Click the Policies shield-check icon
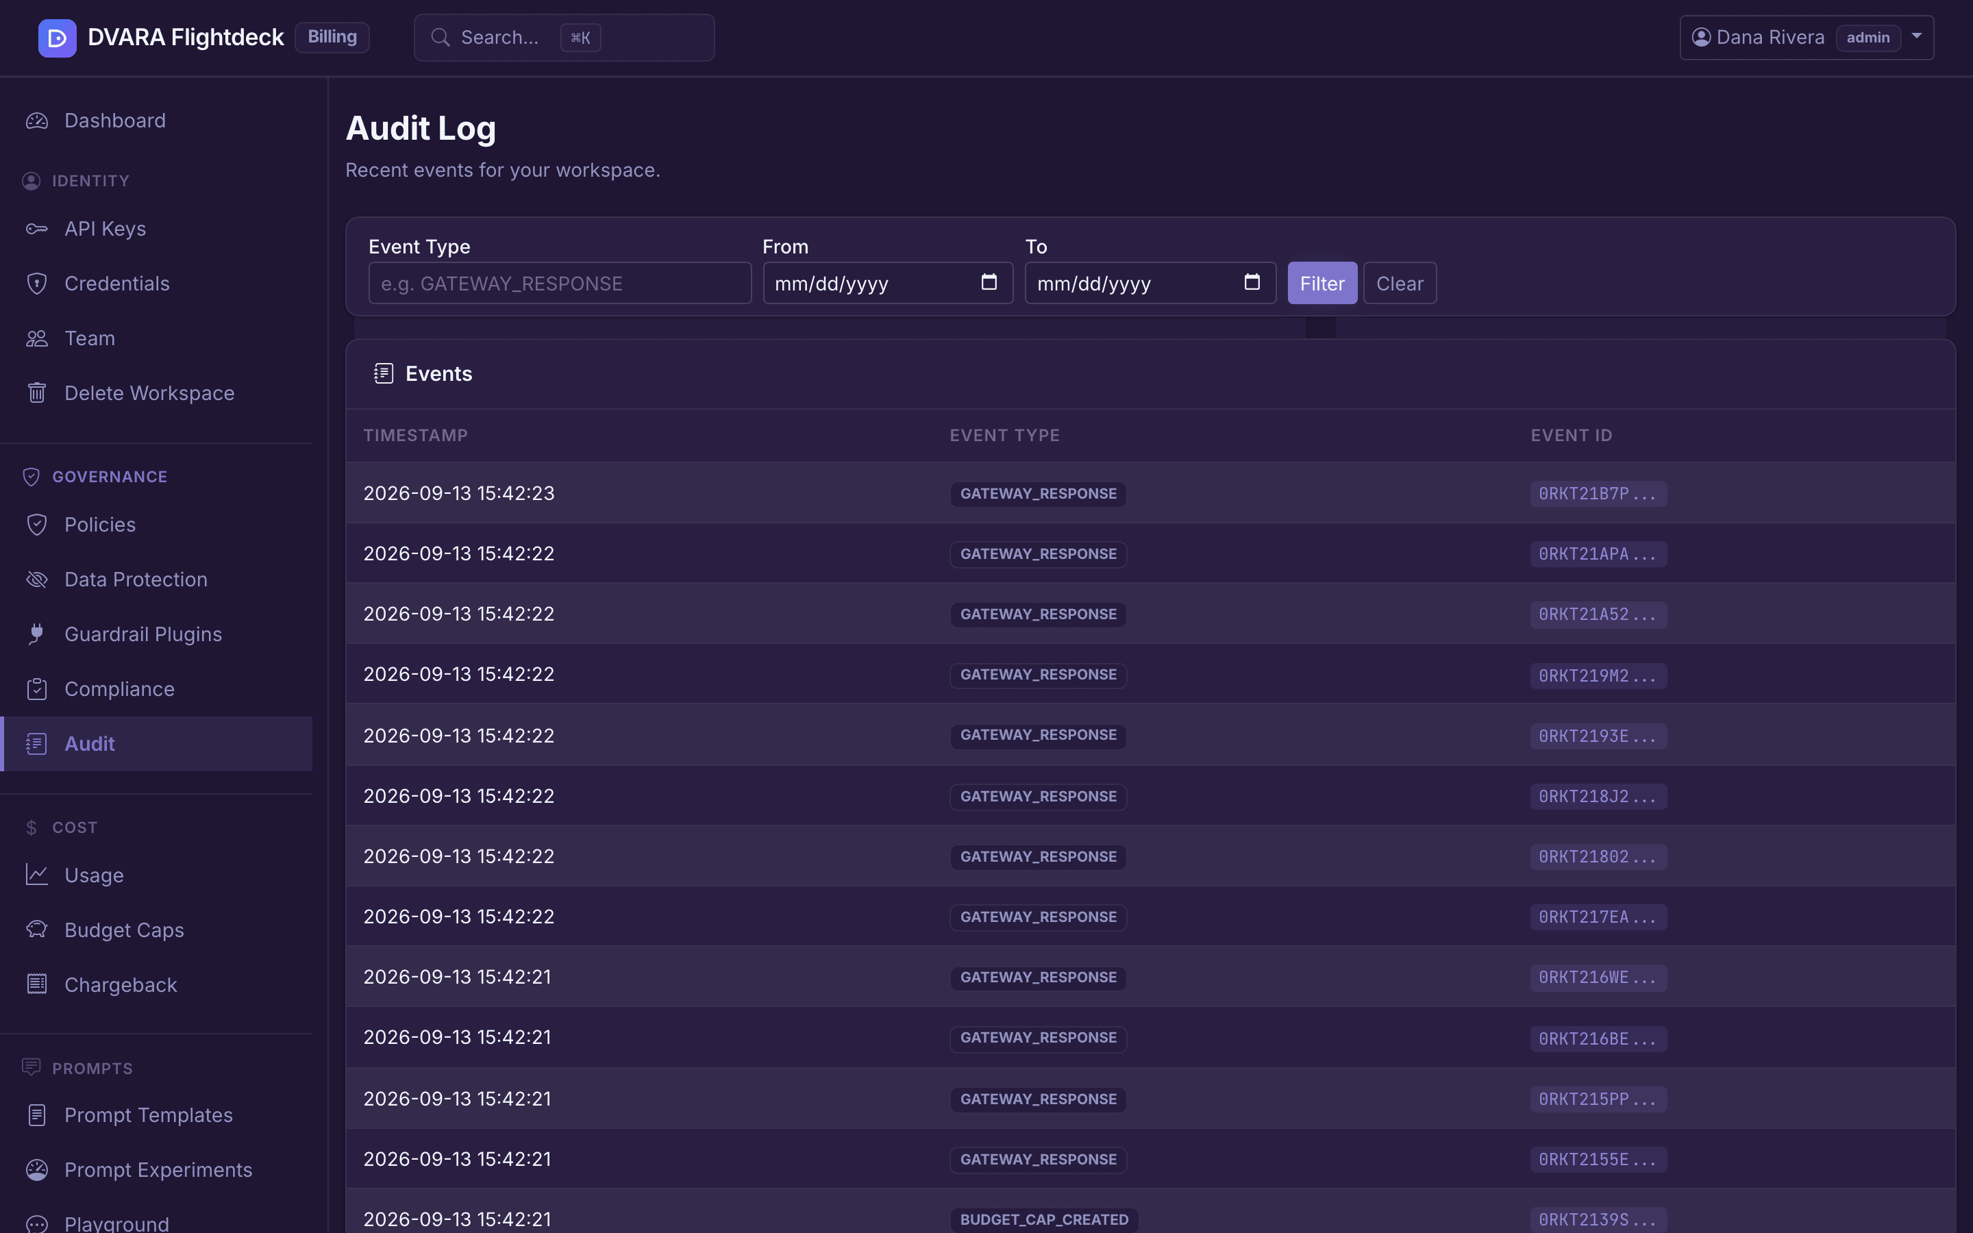This screenshot has width=1973, height=1233. tap(37, 524)
